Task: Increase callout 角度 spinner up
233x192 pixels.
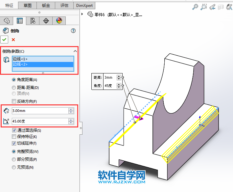Action: click(x=119, y=84)
